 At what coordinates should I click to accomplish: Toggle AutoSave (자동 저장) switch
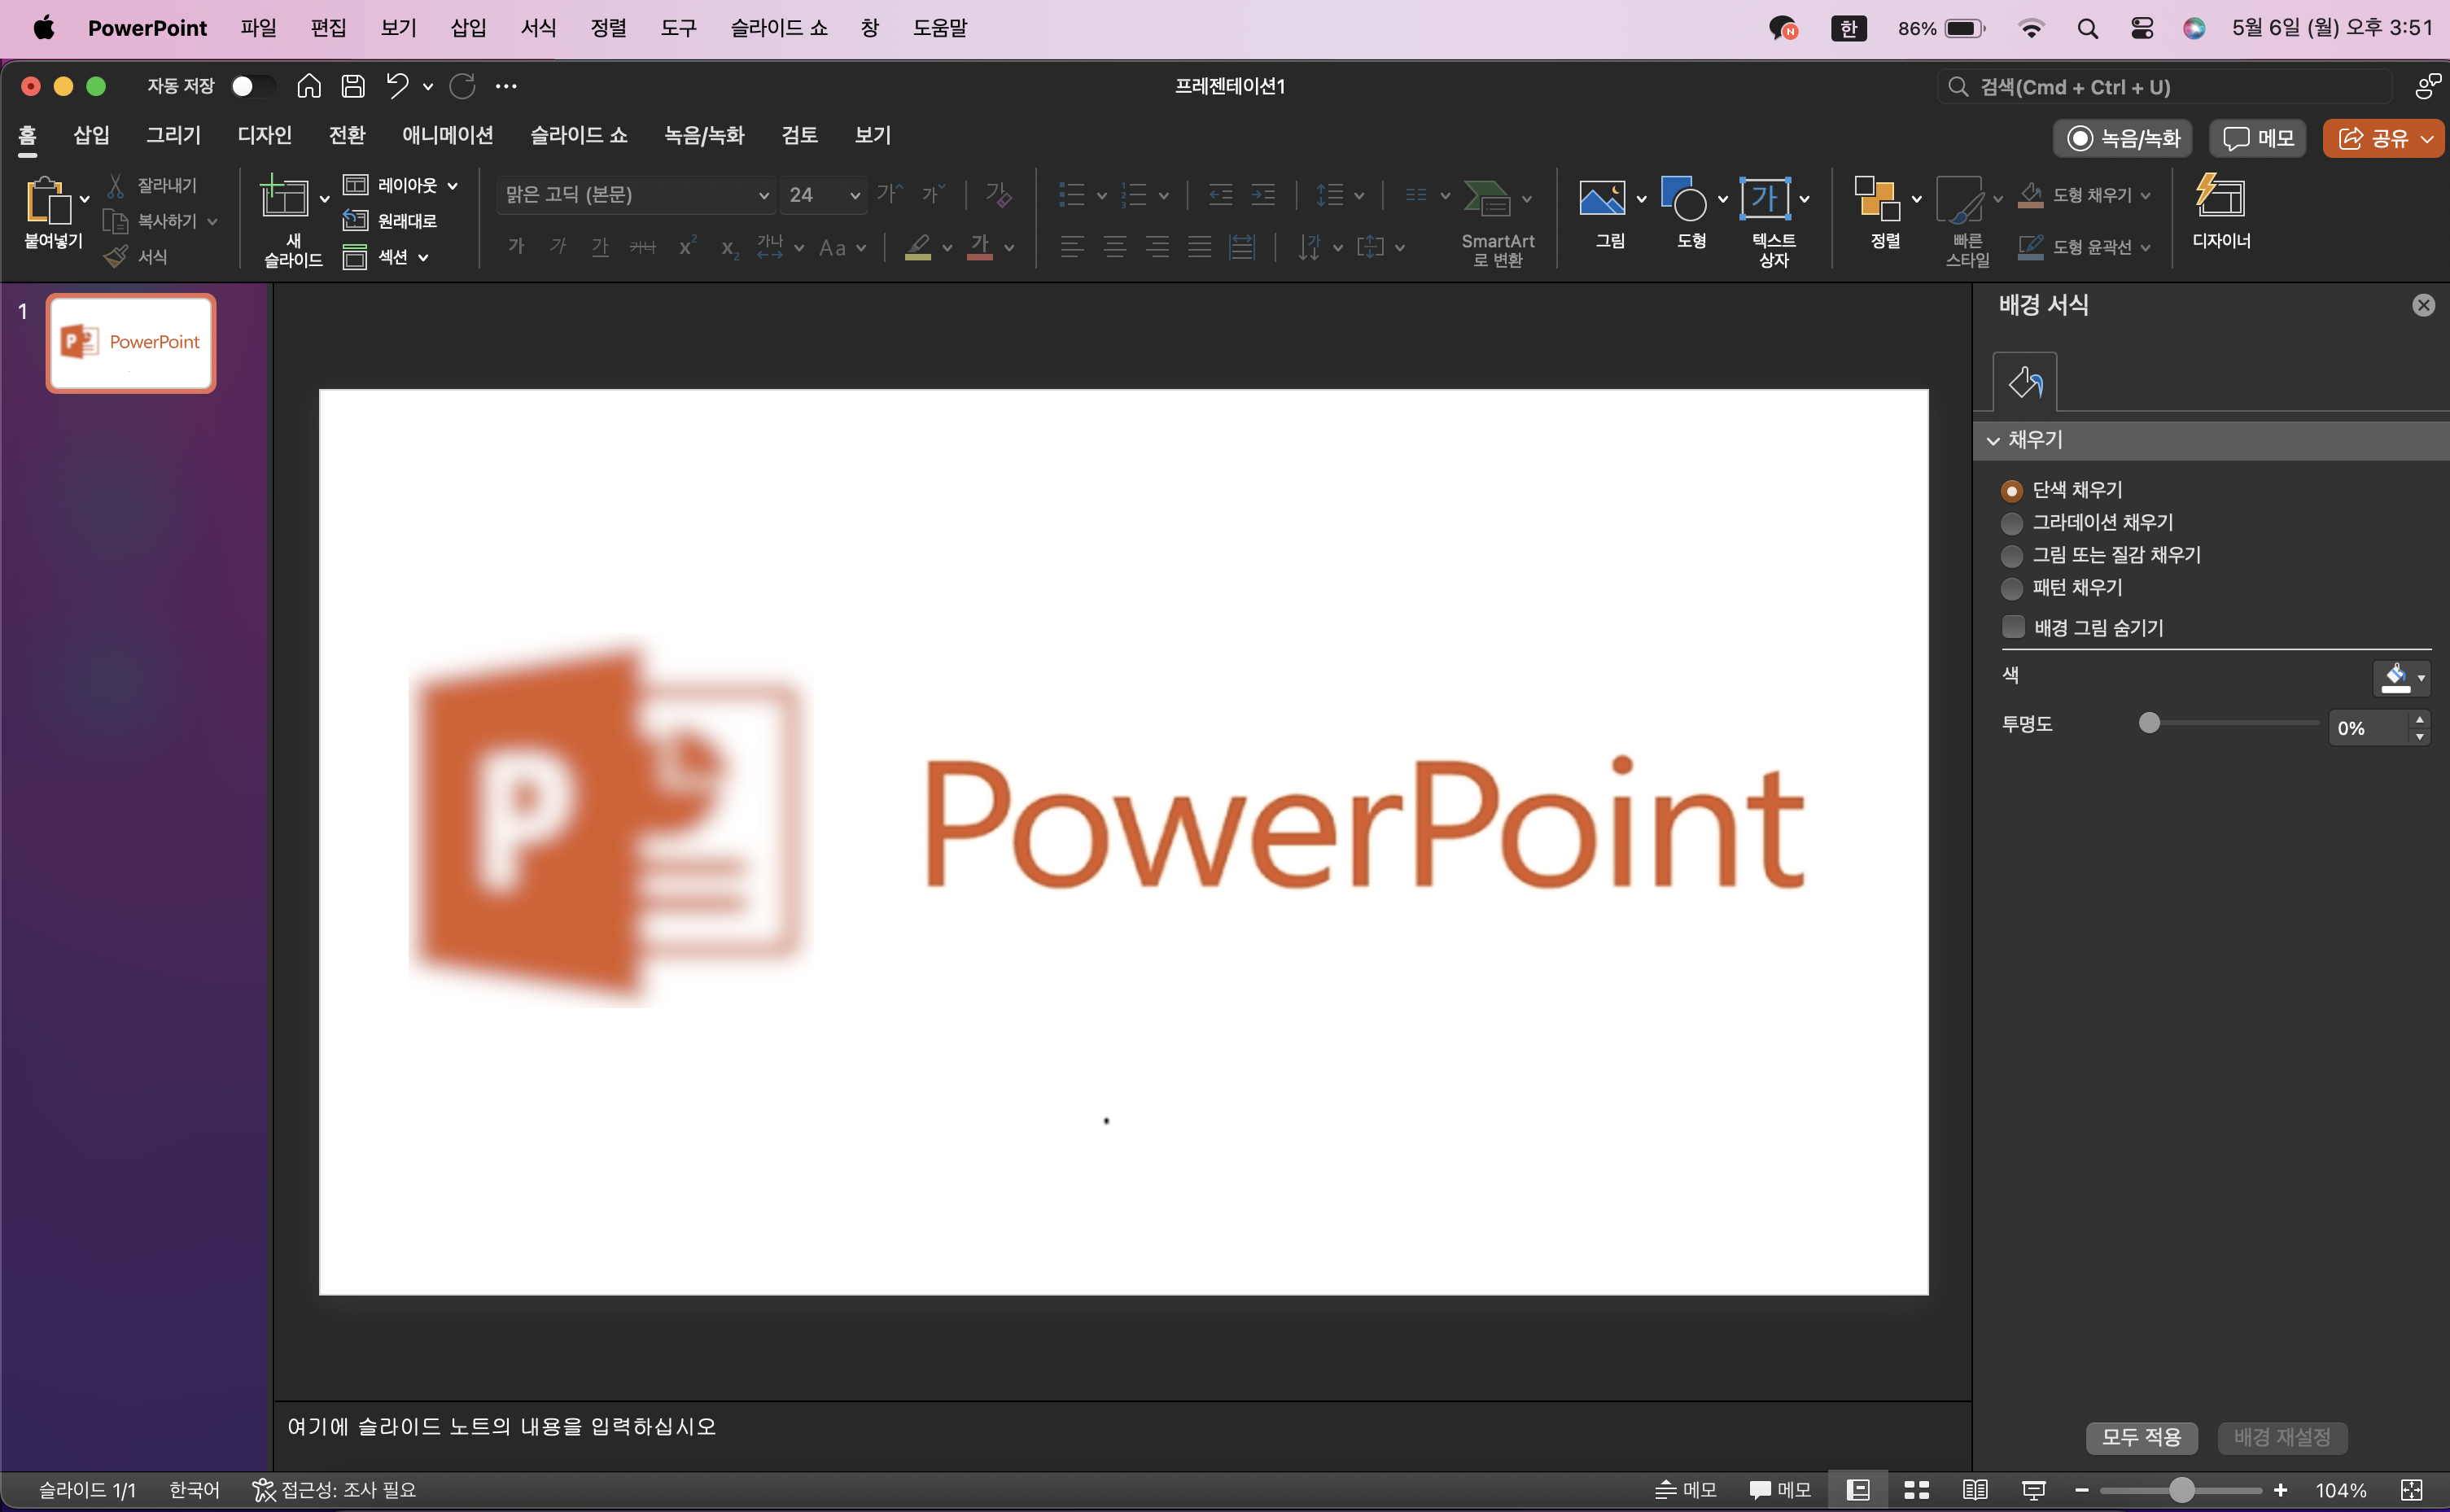(x=252, y=86)
